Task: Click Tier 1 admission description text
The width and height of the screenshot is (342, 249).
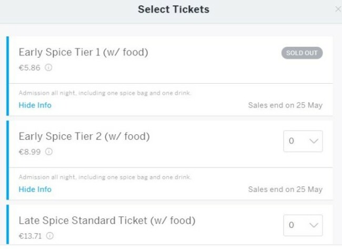Action: pos(105,93)
